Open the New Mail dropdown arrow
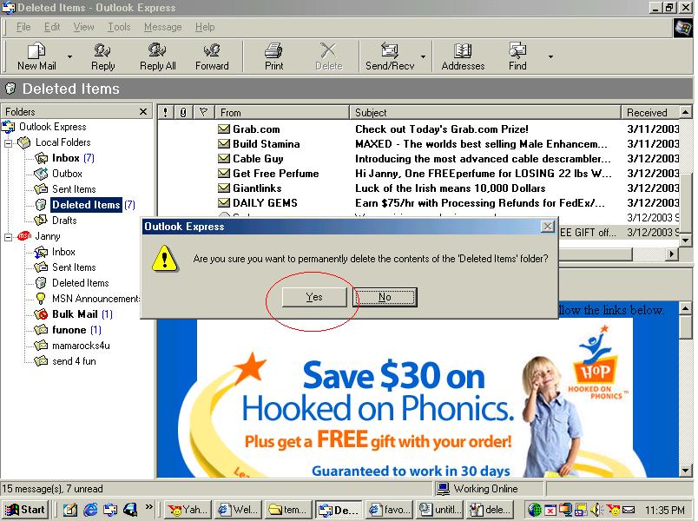 click(69, 57)
